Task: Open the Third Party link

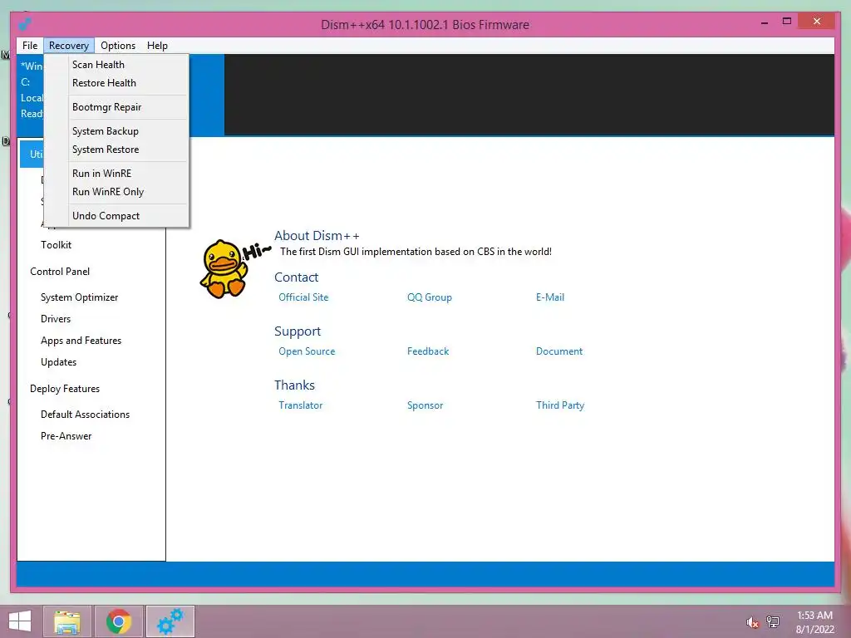Action: (560, 405)
